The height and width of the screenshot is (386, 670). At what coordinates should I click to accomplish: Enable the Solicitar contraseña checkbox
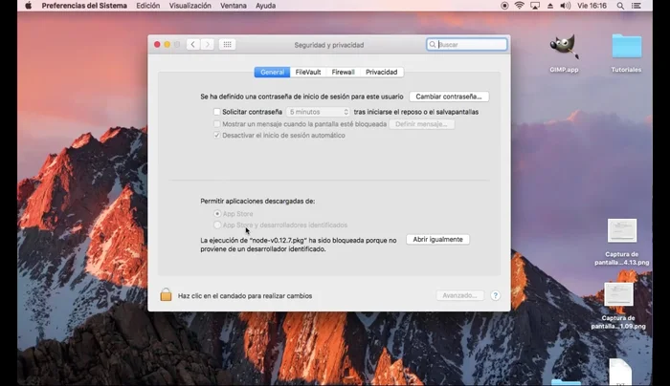(216, 112)
